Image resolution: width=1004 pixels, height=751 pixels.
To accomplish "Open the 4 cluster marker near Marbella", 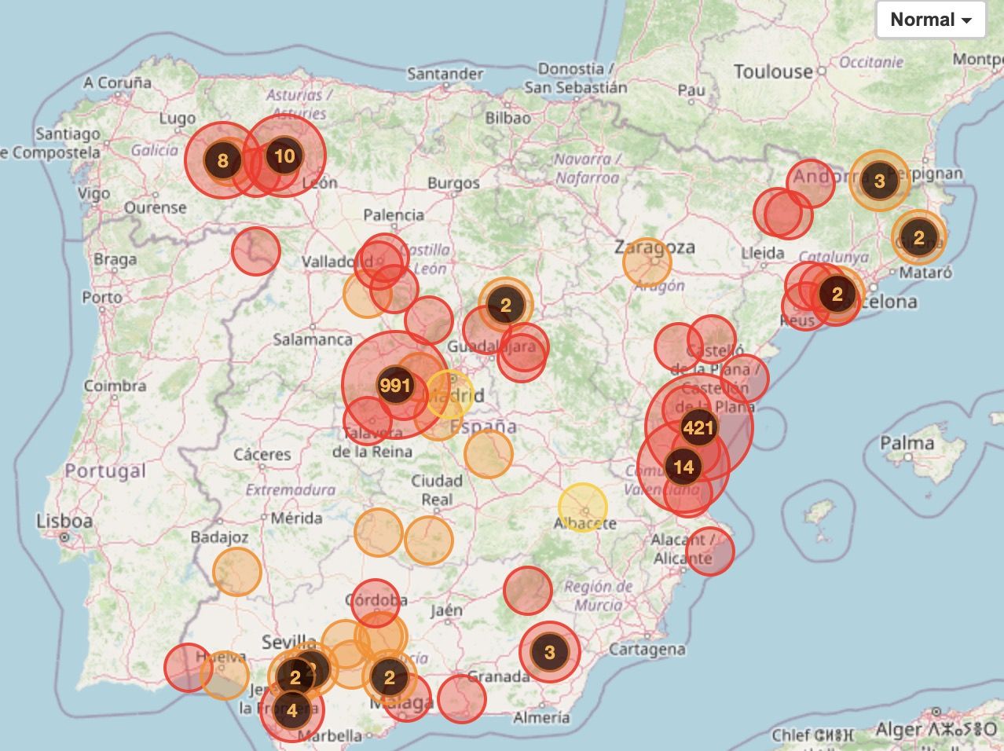I will 291,711.
